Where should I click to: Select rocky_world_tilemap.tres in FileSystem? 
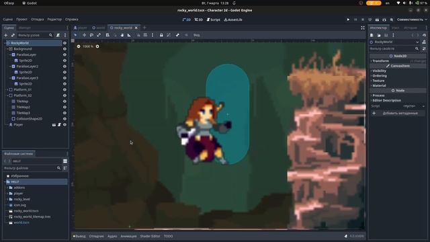(x=32, y=216)
